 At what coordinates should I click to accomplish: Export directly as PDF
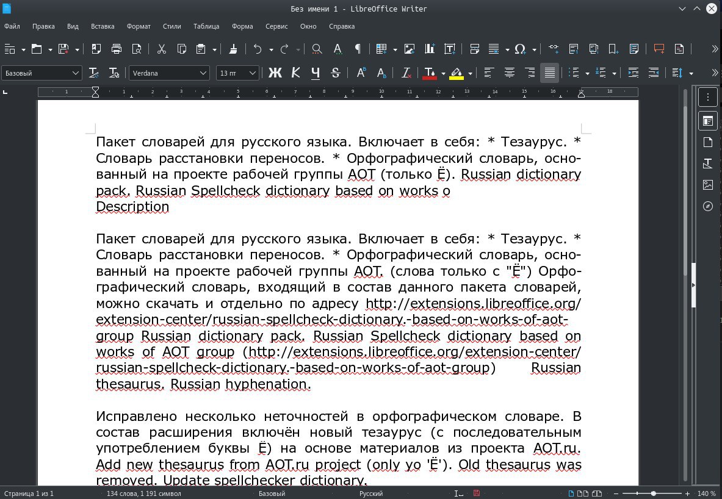(96, 49)
